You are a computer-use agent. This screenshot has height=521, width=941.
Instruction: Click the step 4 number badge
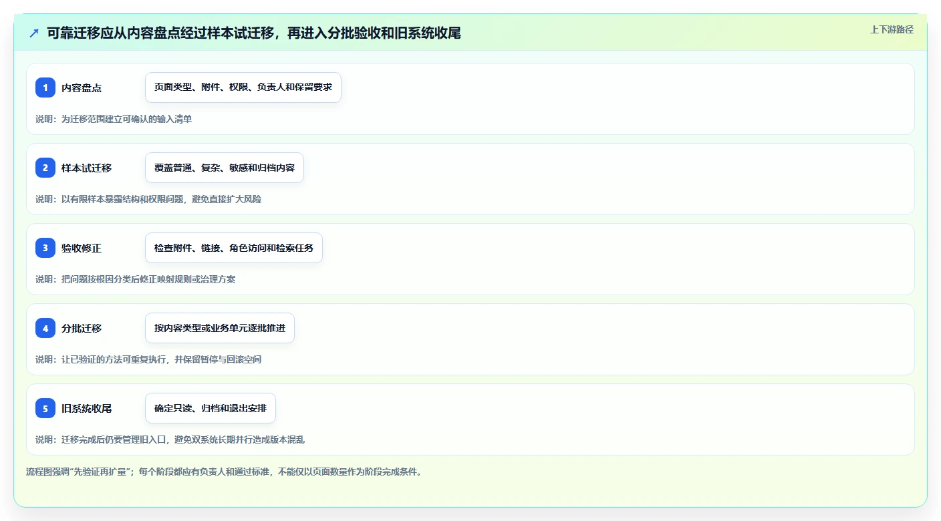tap(45, 328)
